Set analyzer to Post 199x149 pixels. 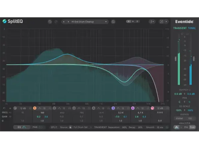(192, 127)
